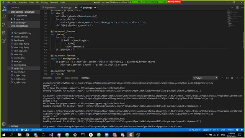Open the File menu

pos(8,2)
